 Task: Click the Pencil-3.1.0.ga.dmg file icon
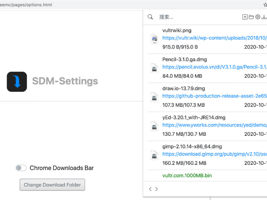tap(154, 68)
